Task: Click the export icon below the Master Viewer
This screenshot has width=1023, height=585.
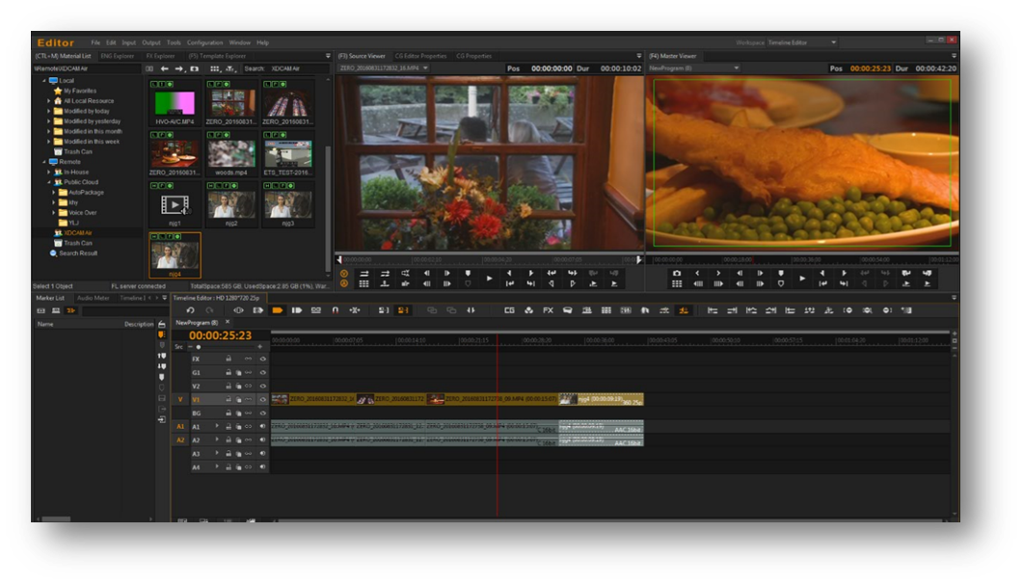Action: 925,284
